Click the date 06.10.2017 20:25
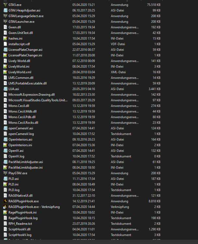The width and height of the screenshot is (198, 244). (83, 10)
